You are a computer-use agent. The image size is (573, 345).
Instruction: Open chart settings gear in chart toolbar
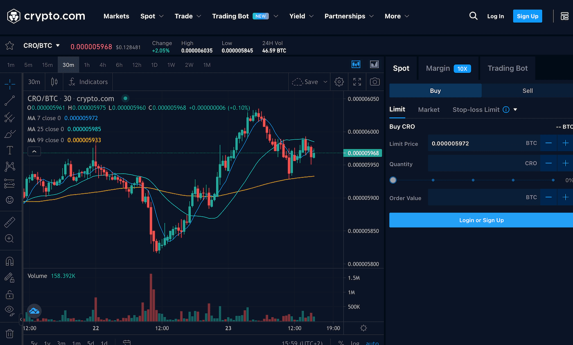point(339,82)
